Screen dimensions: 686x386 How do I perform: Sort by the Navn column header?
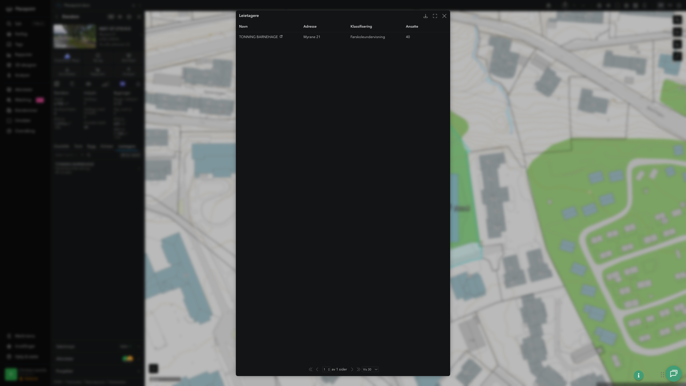click(243, 27)
